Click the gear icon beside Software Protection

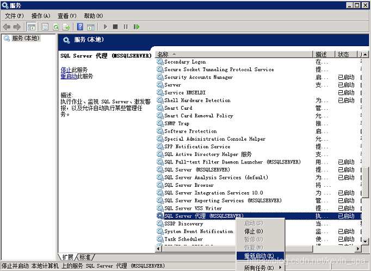coord(160,131)
